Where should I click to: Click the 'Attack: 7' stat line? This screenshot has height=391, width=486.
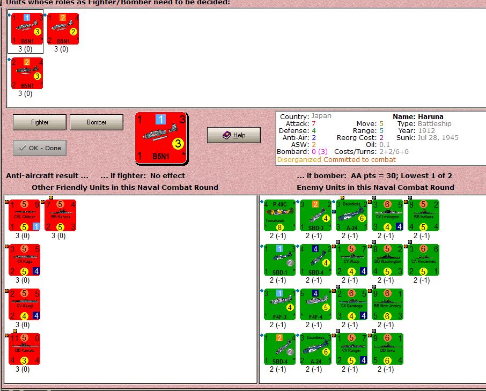300,123
